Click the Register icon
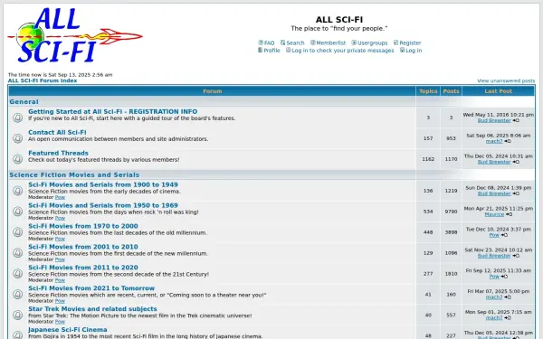543x339 pixels. pyautogui.click(x=395, y=42)
